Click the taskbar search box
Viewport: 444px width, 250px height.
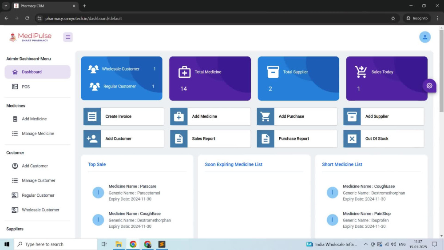pyautogui.click(x=55, y=244)
